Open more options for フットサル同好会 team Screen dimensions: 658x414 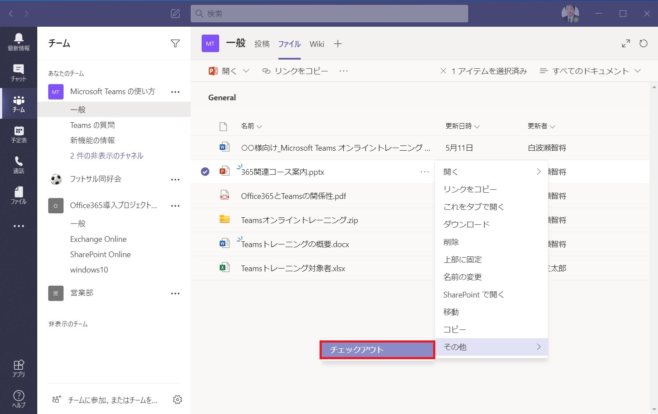175,180
